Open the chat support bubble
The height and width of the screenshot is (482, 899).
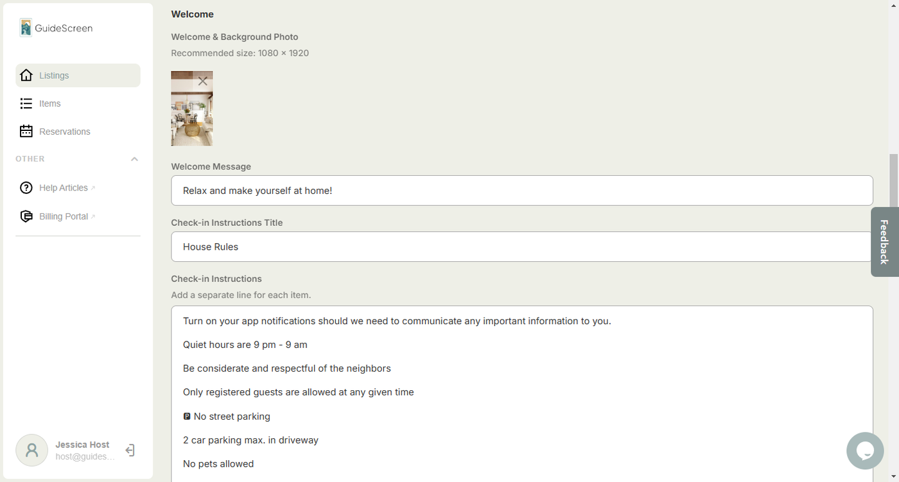pos(865,451)
